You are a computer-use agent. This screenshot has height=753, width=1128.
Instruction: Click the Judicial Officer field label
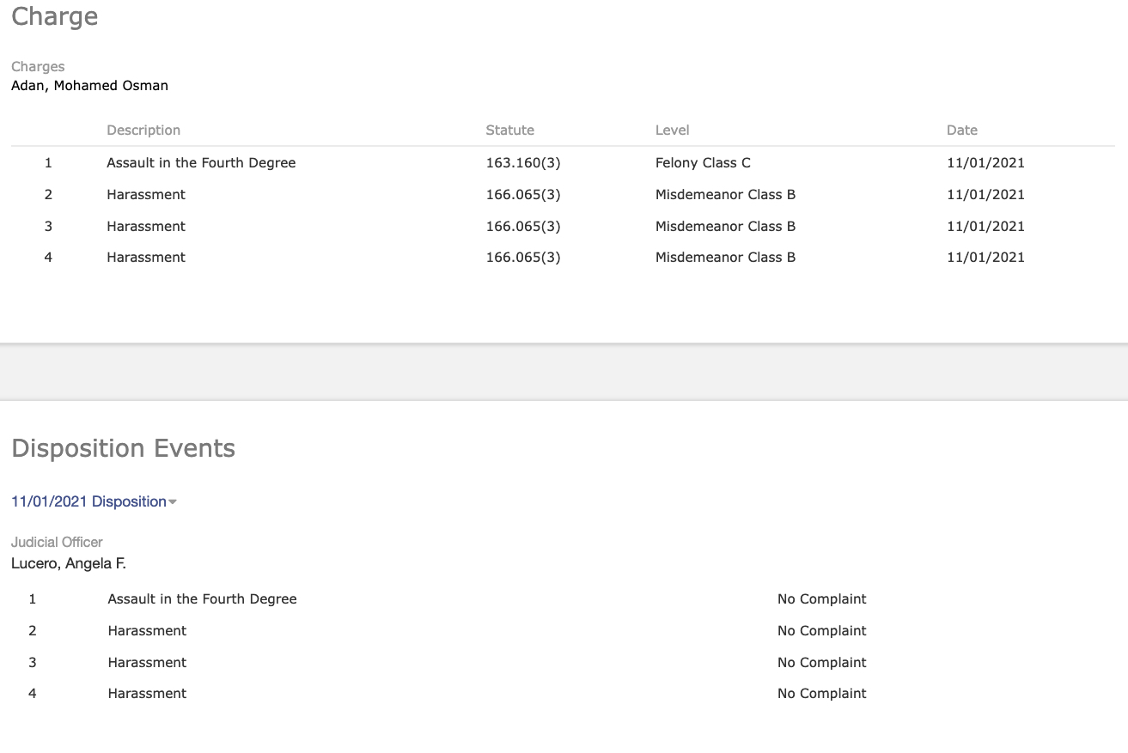tap(57, 543)
